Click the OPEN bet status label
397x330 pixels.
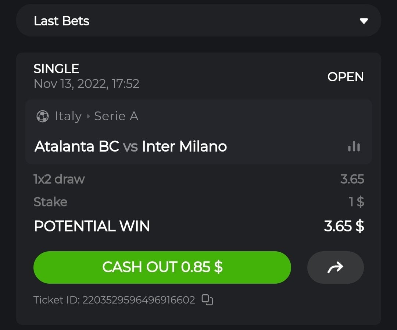pyautogui.click(x=346, y=77)
